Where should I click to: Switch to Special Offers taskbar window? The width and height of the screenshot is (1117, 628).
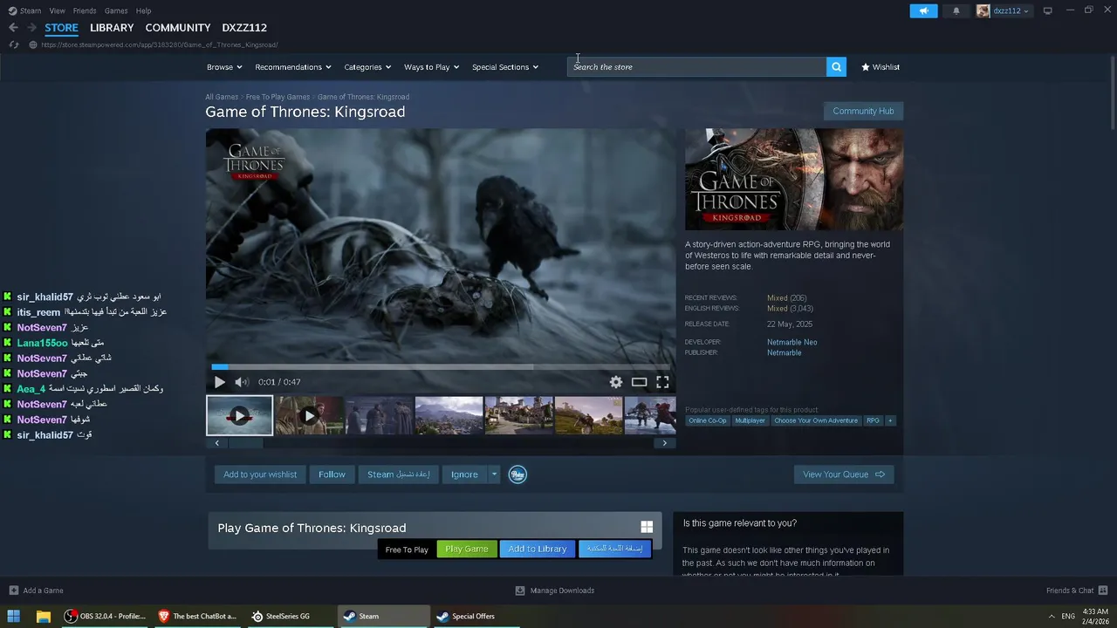[x=475, y=616]
